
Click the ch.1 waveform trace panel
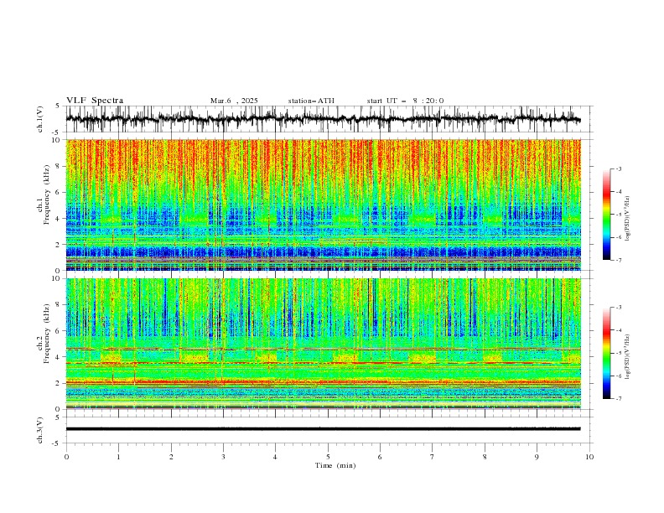pos(329,119)
